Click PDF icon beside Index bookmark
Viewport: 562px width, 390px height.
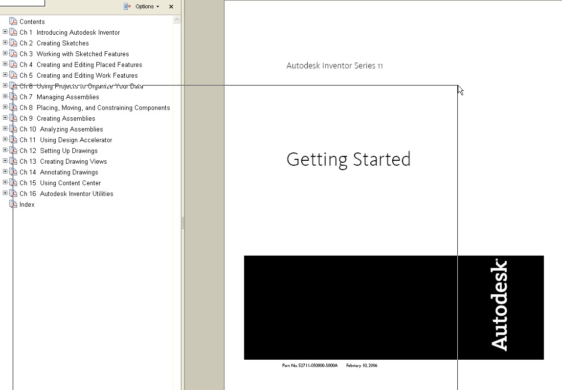(x=13, y=204)
